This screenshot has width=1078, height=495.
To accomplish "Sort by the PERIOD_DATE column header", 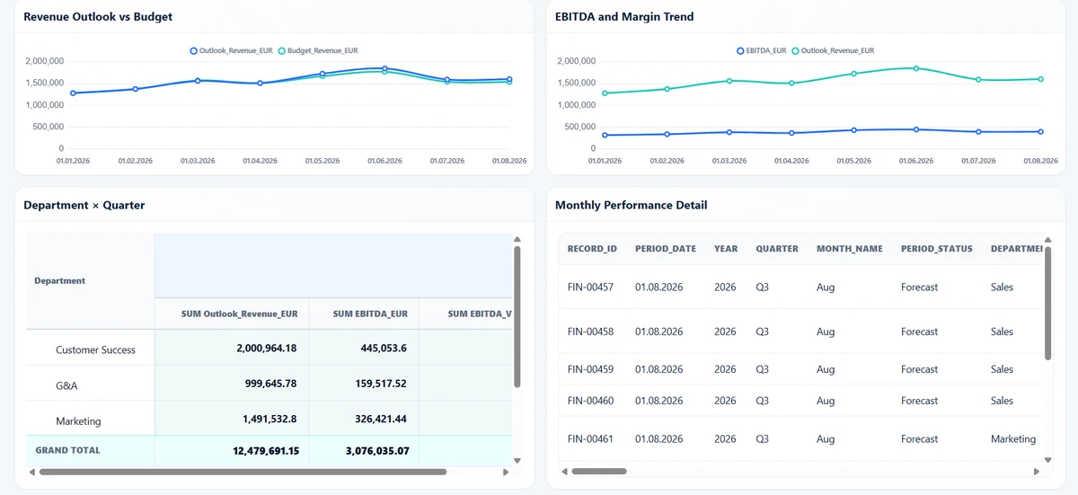I will point(666,249).
